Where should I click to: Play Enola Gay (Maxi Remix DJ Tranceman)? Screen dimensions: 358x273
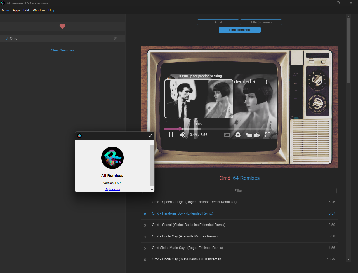coord(239,259)
